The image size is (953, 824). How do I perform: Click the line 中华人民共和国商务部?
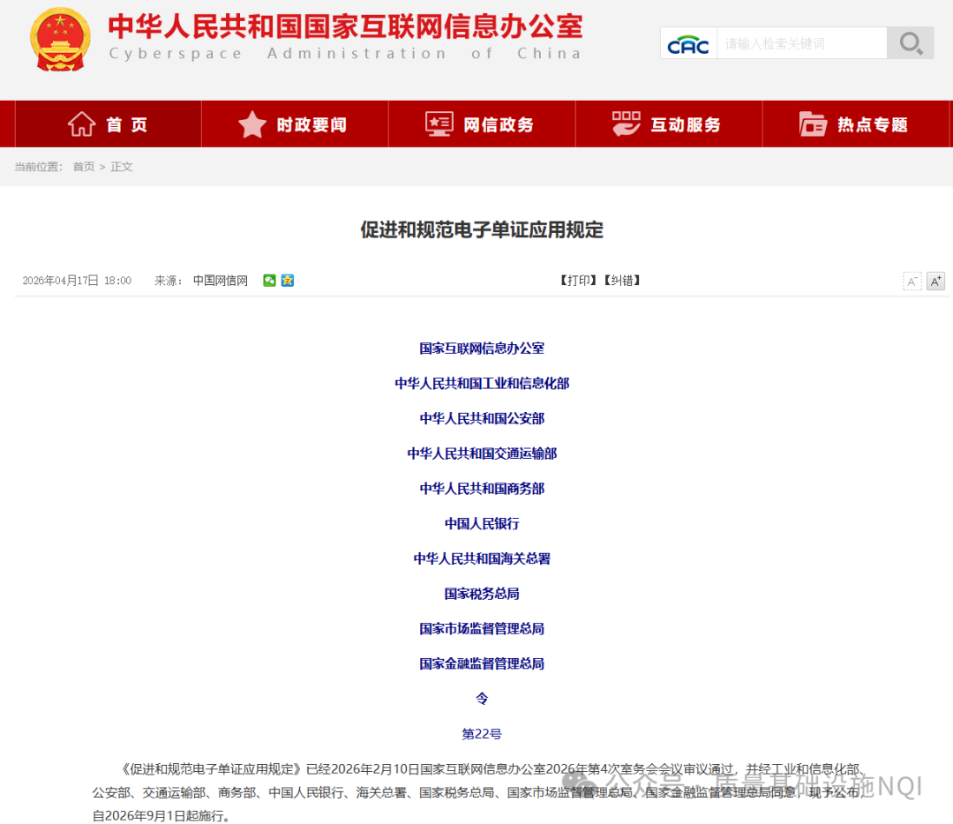coord(482,489)
